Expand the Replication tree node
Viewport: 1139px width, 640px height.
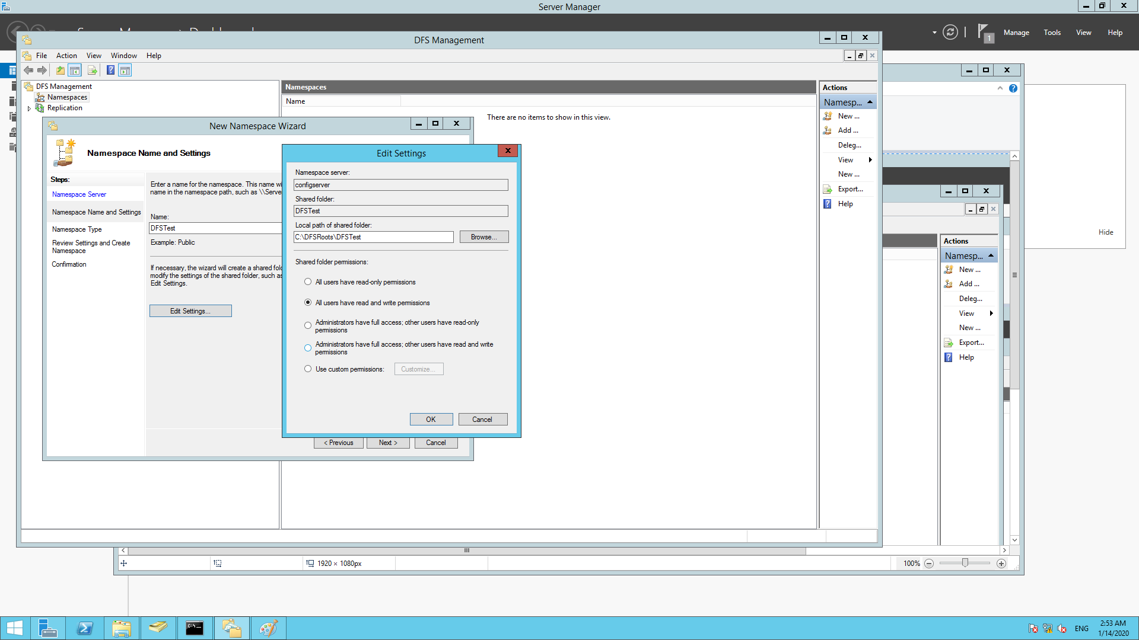(29, 108)
